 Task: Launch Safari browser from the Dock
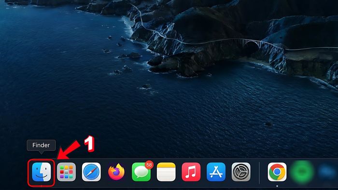(x=91, y=172)
